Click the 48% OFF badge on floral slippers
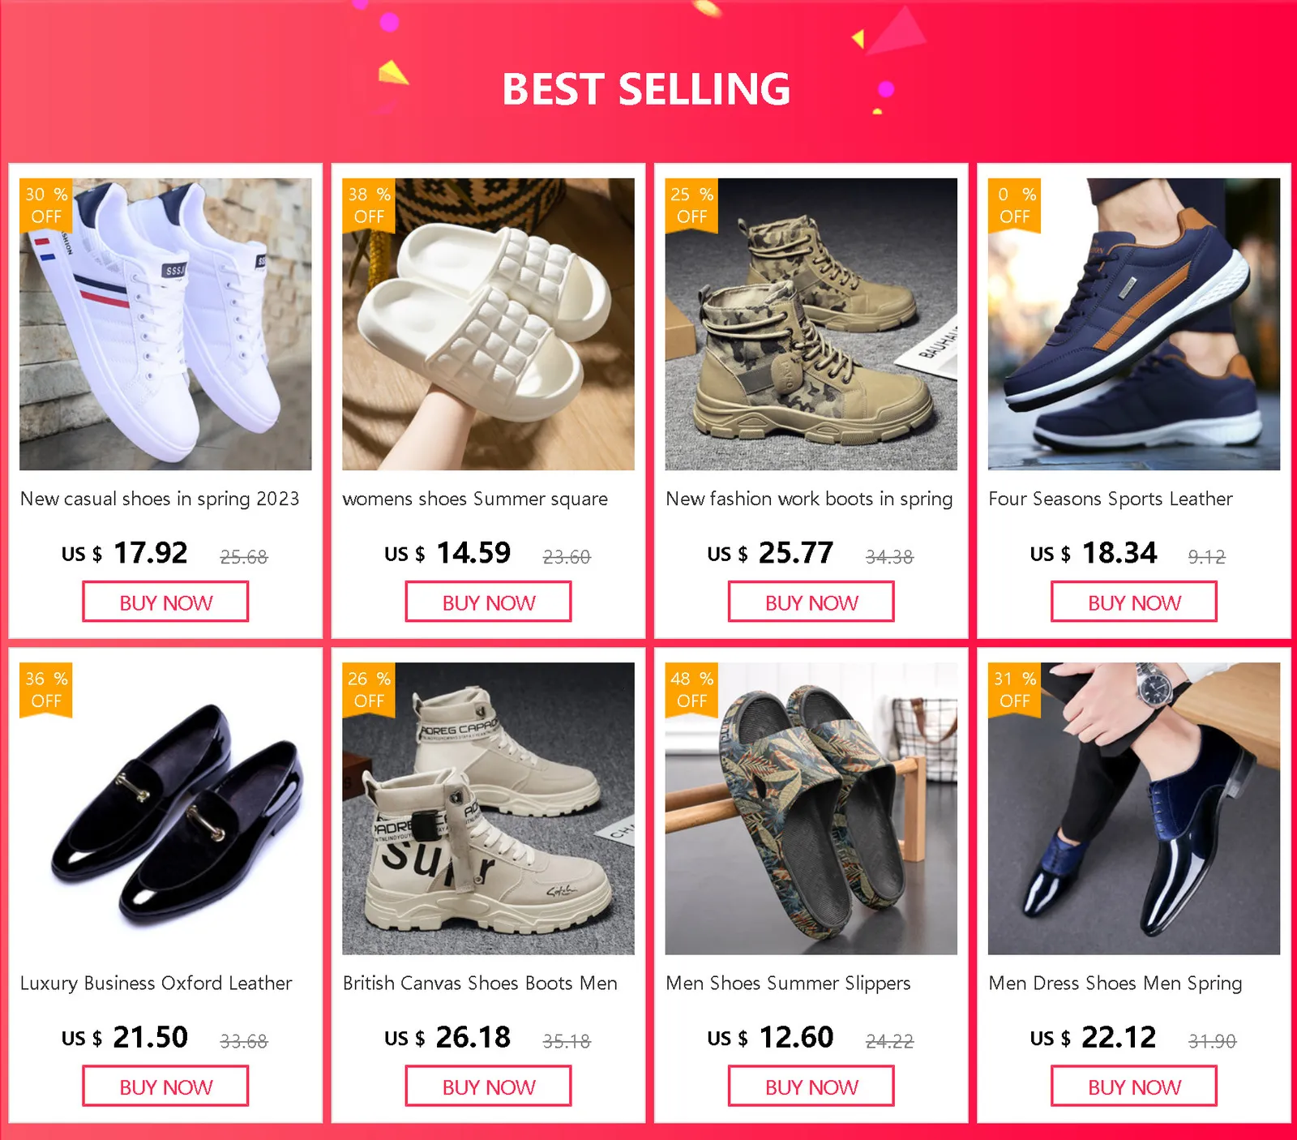Screen dimensions: 1297x1140 [691, 689]
